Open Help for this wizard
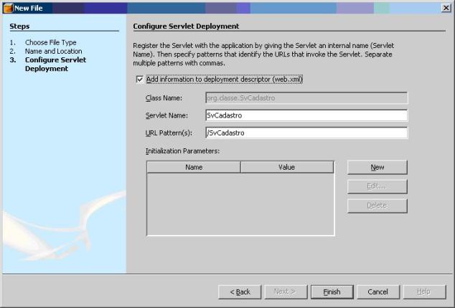Image resolution: width=455 pixels, height=308 pixels. tap(424, 292)
